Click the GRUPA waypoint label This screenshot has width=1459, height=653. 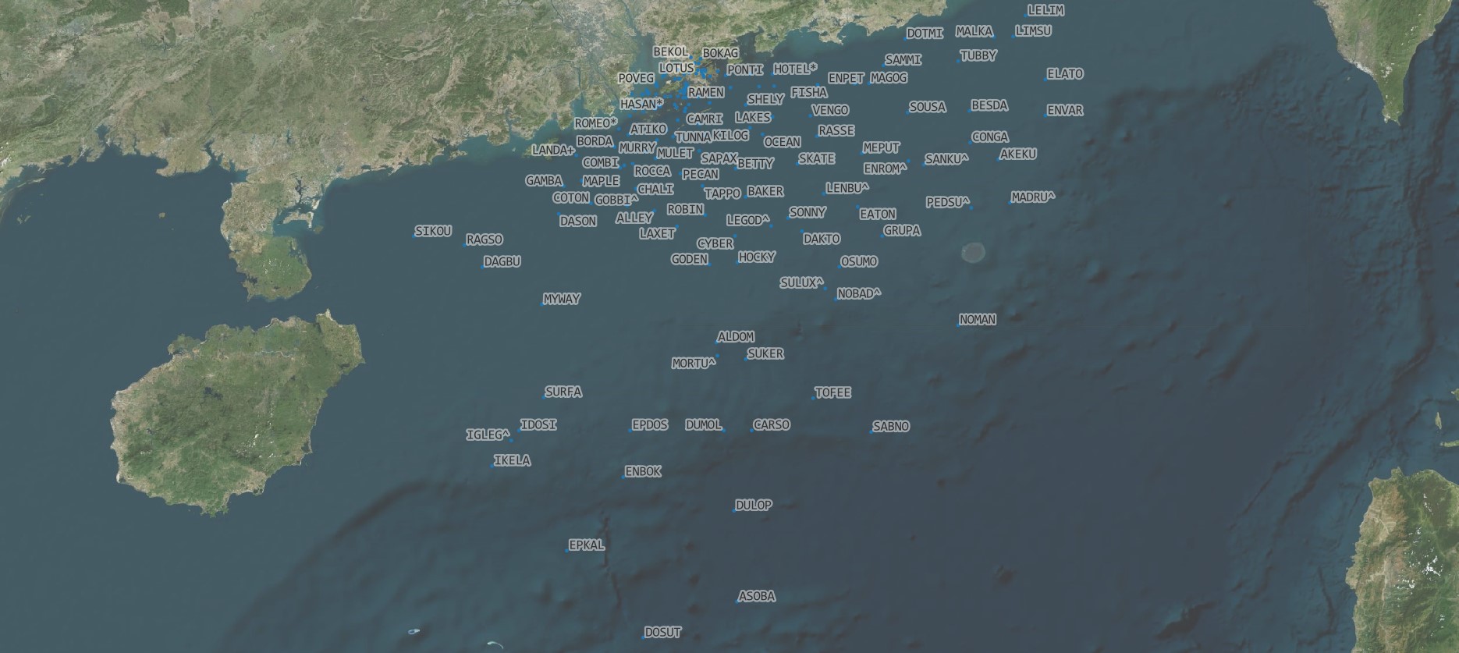click(903, 232)
